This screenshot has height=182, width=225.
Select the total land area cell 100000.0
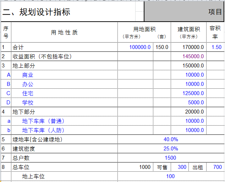140,47
